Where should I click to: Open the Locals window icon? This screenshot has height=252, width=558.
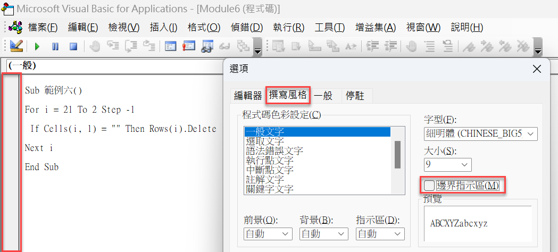coord(171,46)
